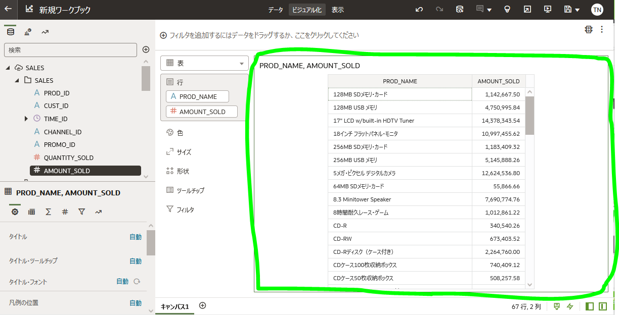Collapse the SALES dataset root node
619x315 pixels.
8,68
